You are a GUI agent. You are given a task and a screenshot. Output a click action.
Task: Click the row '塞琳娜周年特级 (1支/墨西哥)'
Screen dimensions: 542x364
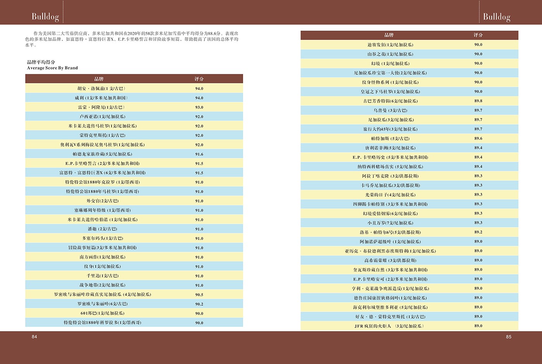coord(134,210)
